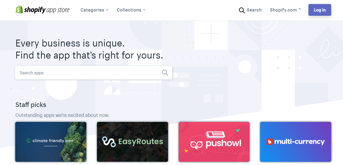Click the Shopify bag logo icon
343x165 pixels.
pyautogui.click(x=19, y=9)
